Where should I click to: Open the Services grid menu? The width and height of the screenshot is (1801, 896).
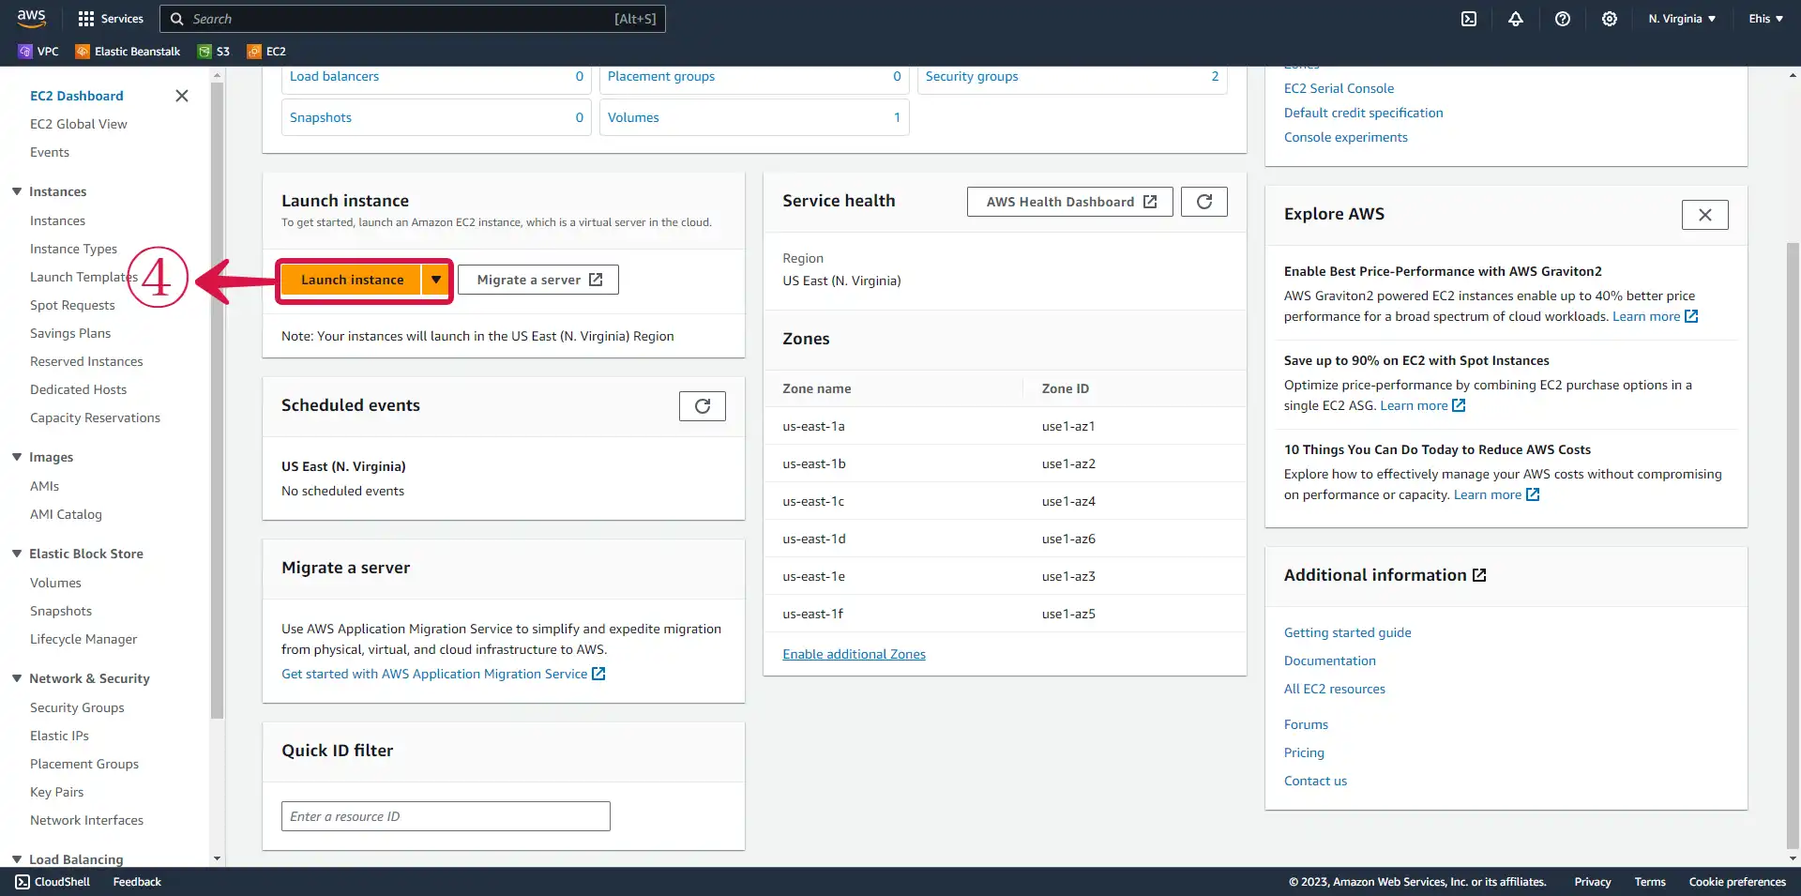pyautogui.click(x=111, y=19)
